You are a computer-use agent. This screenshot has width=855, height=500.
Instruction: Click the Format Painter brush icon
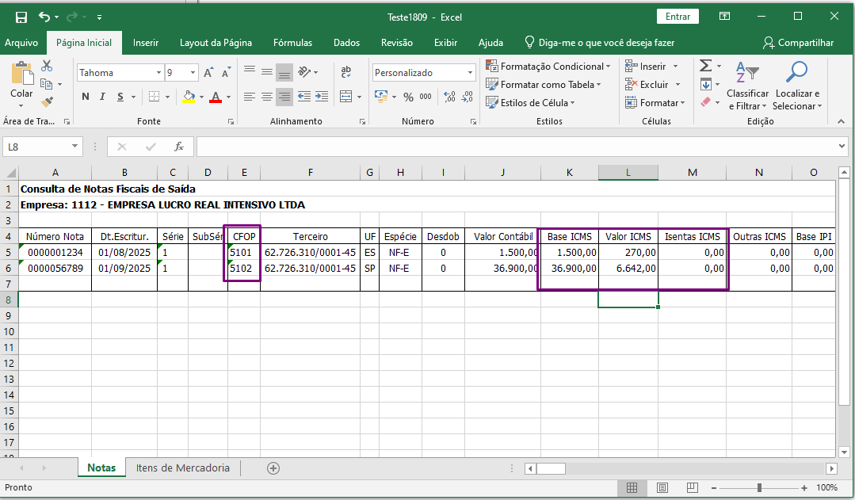pyautogui.click(x=47, y=102)
